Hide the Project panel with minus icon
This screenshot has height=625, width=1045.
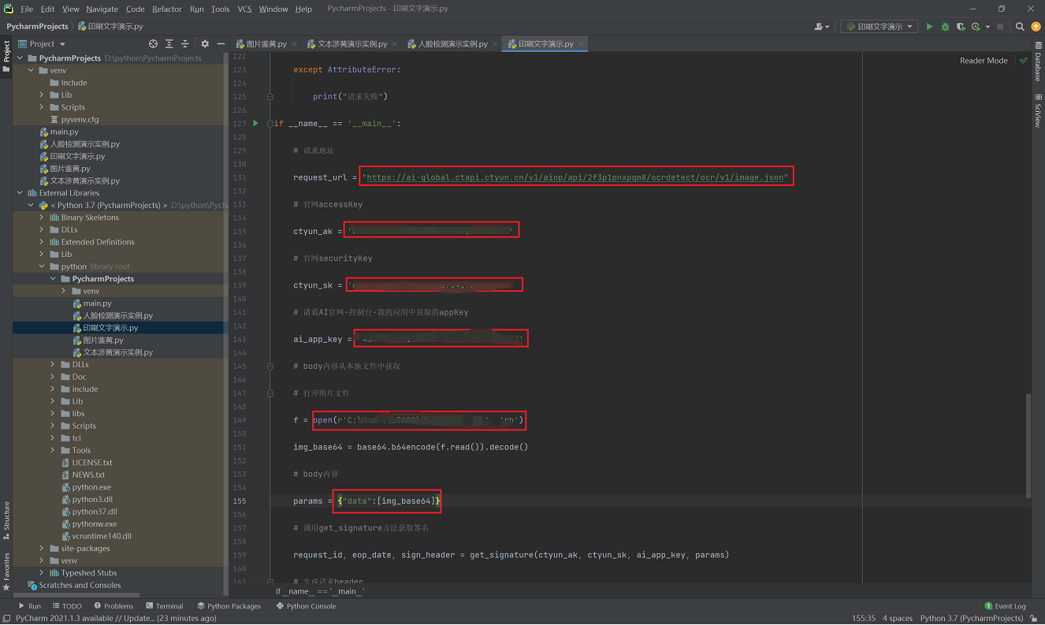[x=220, y=44]
